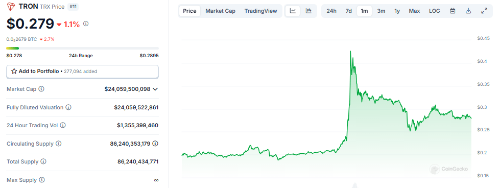Click the 0.0₅2679 BTC price text
The width and height of the screenshot is (499, 188).
click(x=21, y=39)
